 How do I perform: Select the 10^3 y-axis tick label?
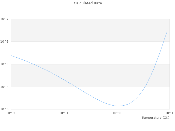(4, 109)
